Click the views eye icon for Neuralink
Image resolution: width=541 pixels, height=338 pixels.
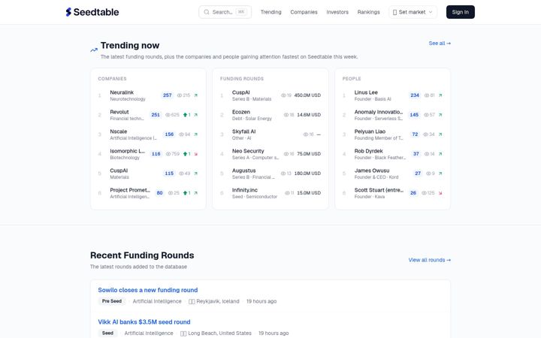pos(180,95)
